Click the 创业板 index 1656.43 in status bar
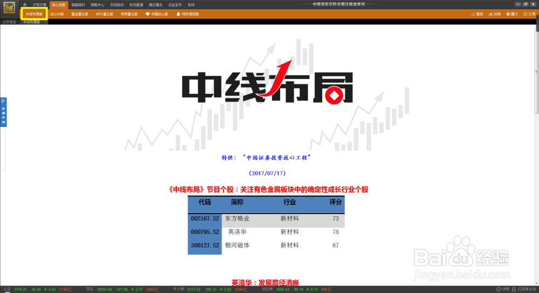Viewport: 539px width, 293px height. [x=282, y=290]
